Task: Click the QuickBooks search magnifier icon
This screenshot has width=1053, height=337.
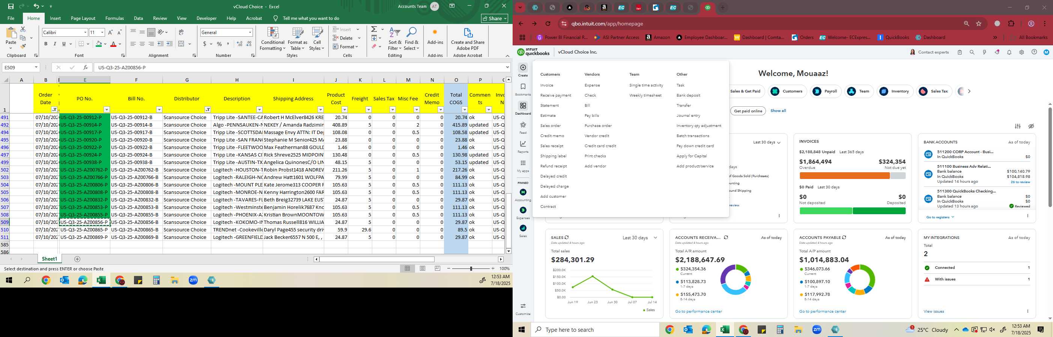Action: click(972, 52)
